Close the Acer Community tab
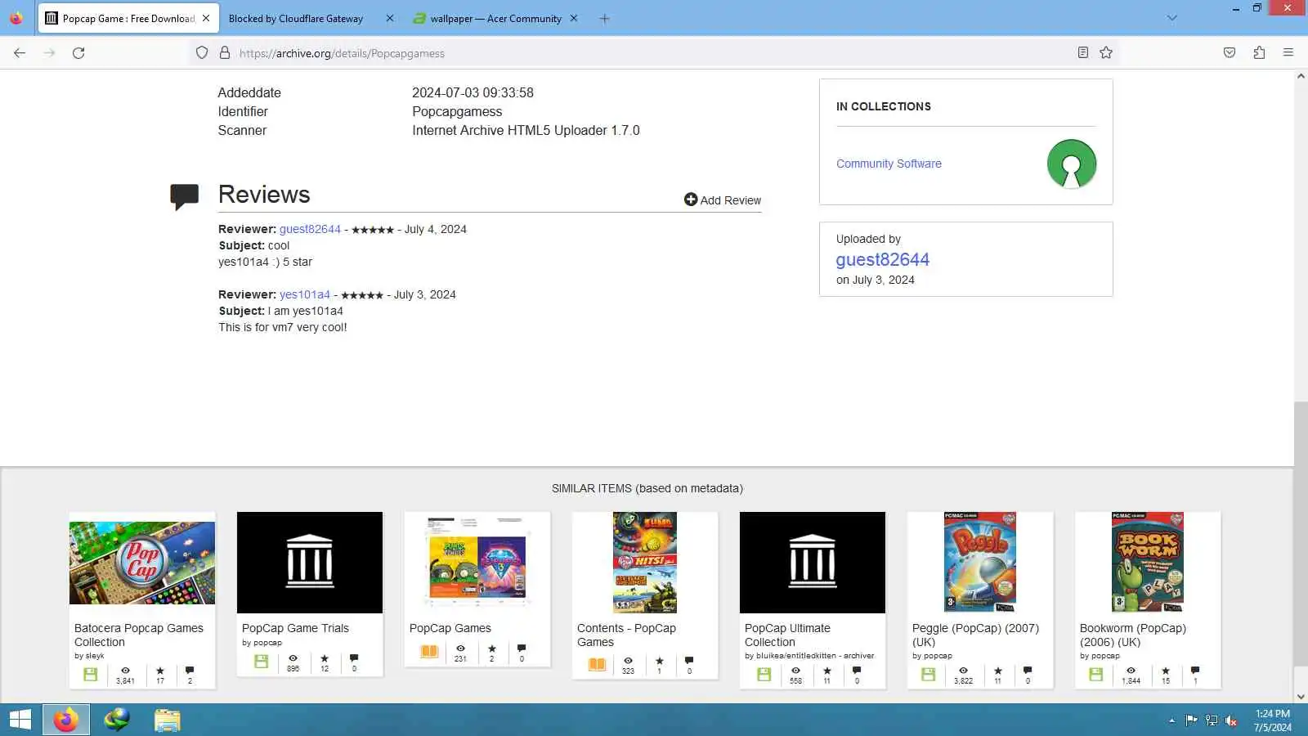Viewport: 1308px width, 736px height. (x=574, y=18)
